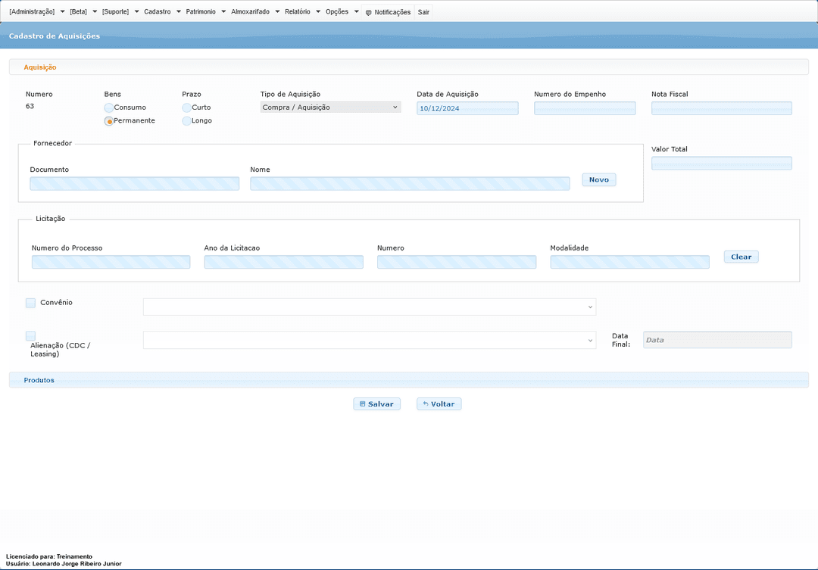Screen dimensions: 818x570
Task: Click the Ano da Licitacao field
Action: coord(284,262)
